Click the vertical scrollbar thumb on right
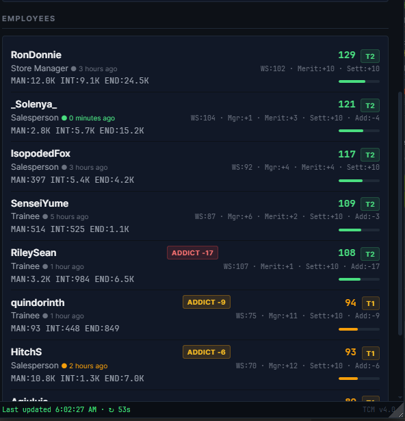 click(400, 214)
